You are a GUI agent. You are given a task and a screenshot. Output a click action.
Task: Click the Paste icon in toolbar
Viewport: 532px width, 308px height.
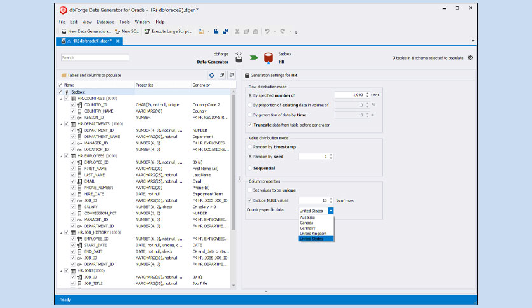[x=255, y=31]
